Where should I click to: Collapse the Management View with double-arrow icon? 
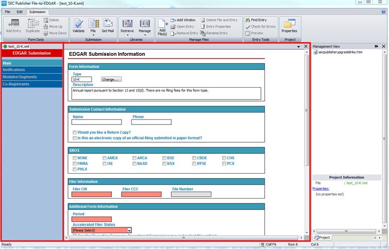(377, 47)
